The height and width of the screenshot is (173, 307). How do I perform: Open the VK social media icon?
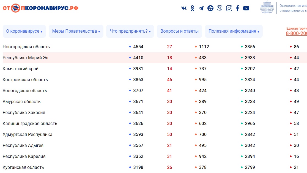coord(184,8)
